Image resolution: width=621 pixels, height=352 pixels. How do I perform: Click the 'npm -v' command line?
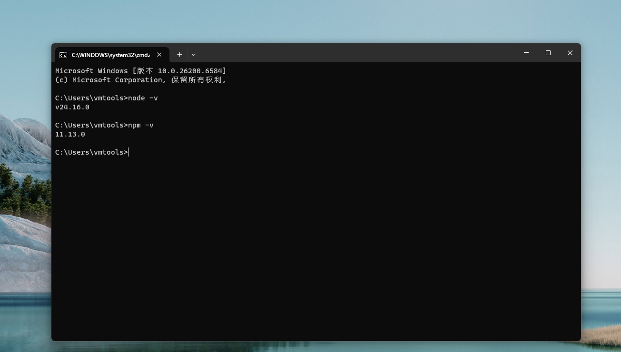click(x=105, y=125)
